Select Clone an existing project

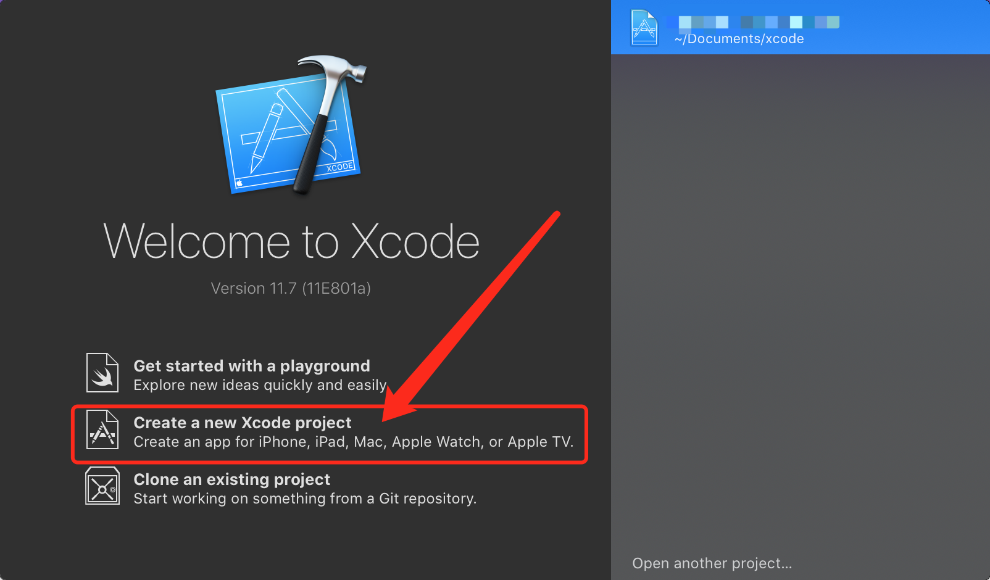232,479
